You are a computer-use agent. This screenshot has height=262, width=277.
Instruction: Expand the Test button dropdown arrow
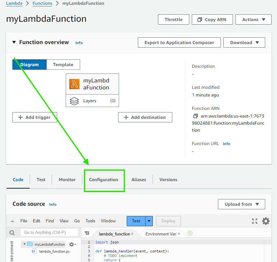149,221
